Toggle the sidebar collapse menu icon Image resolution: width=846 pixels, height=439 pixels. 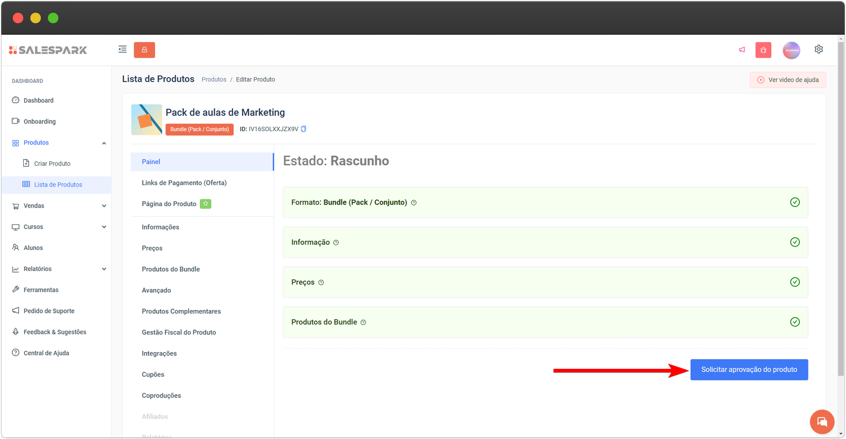coord(123,50)
